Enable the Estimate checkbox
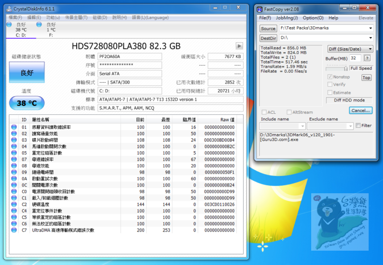The height and width of the screenshot is (265, 383). [x=330, y=92]
